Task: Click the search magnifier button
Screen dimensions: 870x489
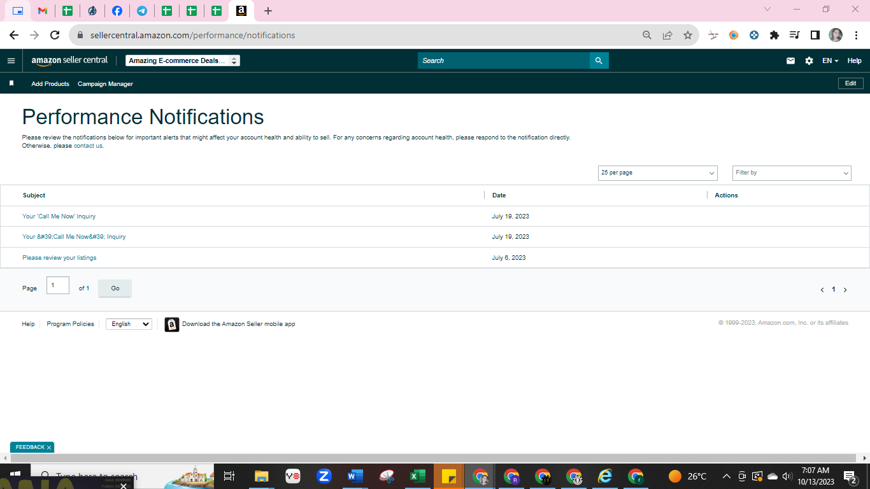Action: 599,60
